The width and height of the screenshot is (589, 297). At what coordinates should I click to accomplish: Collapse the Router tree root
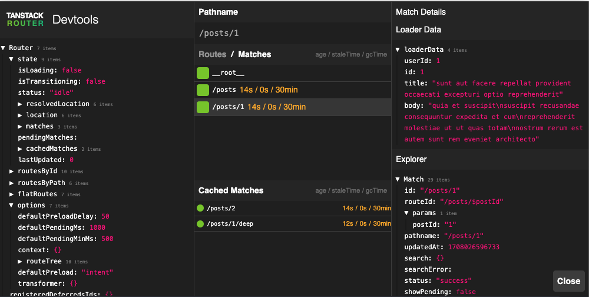[x=4, y=48]
